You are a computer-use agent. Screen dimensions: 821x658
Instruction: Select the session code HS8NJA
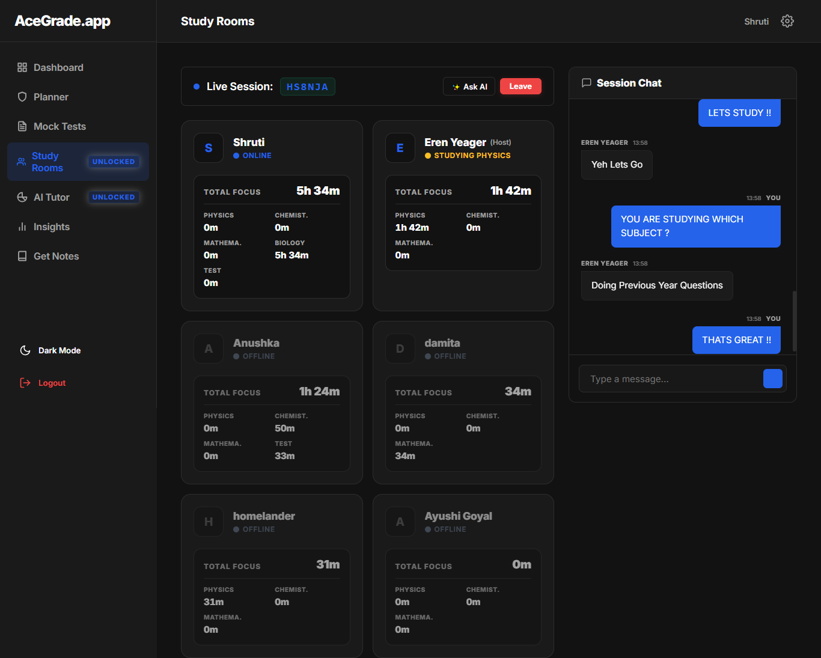[307, 86]
